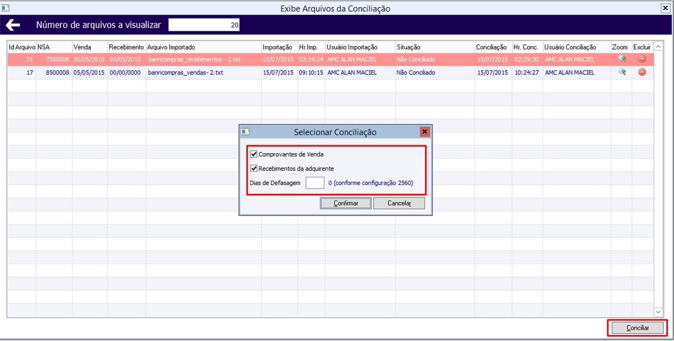This screenshot has width=674, height=341.
Task: Confirm the conciliation selection
Action: (x=346, y=203)
